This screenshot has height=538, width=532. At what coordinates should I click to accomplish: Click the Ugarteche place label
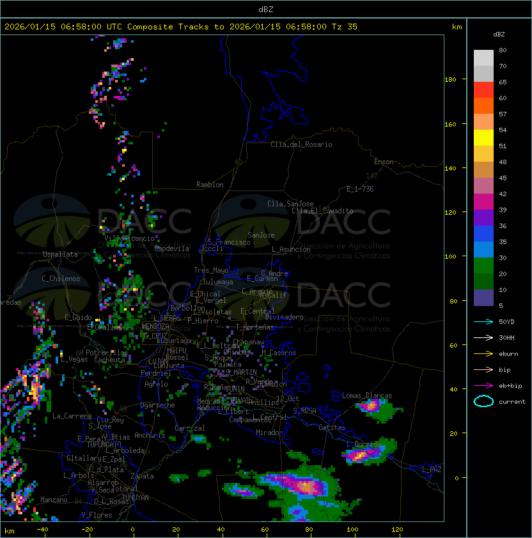[x=158, y=405]
